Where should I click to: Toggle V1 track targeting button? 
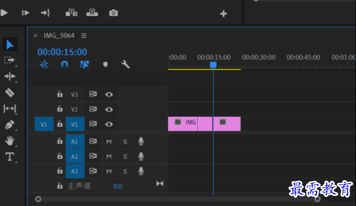tap(75, 124)
